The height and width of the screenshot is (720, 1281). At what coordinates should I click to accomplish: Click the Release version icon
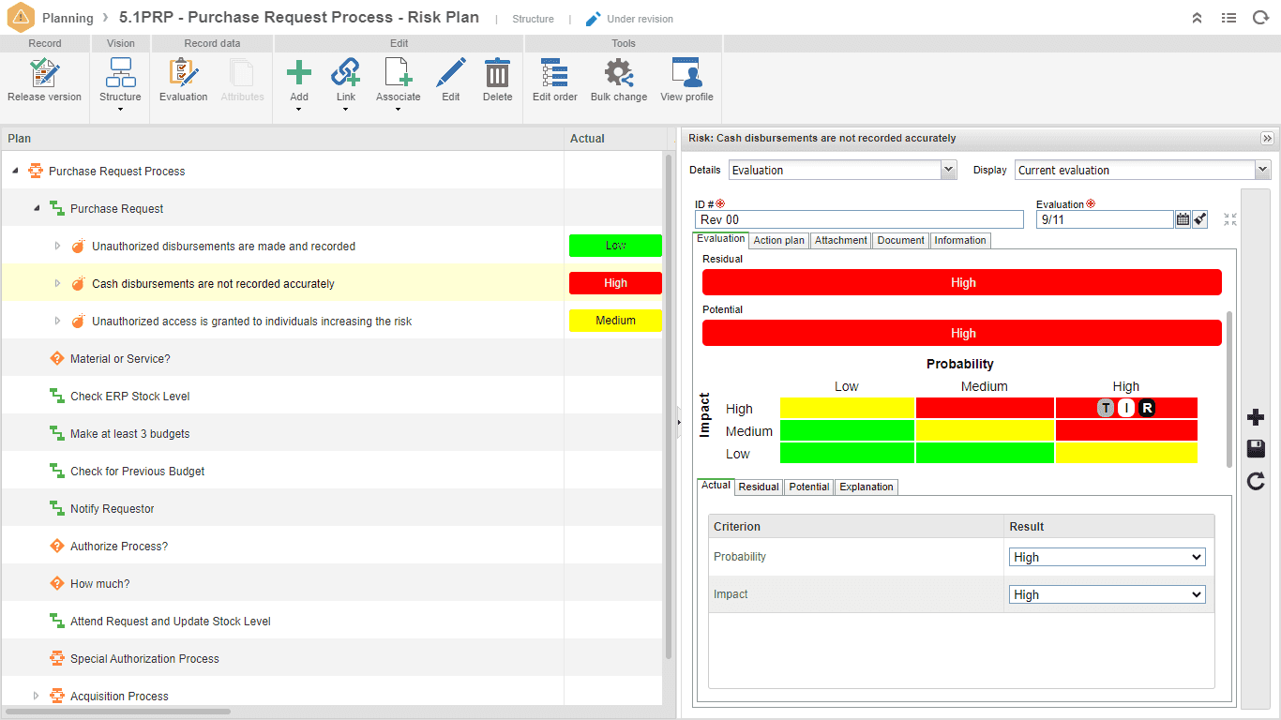[x=44, y=73]
